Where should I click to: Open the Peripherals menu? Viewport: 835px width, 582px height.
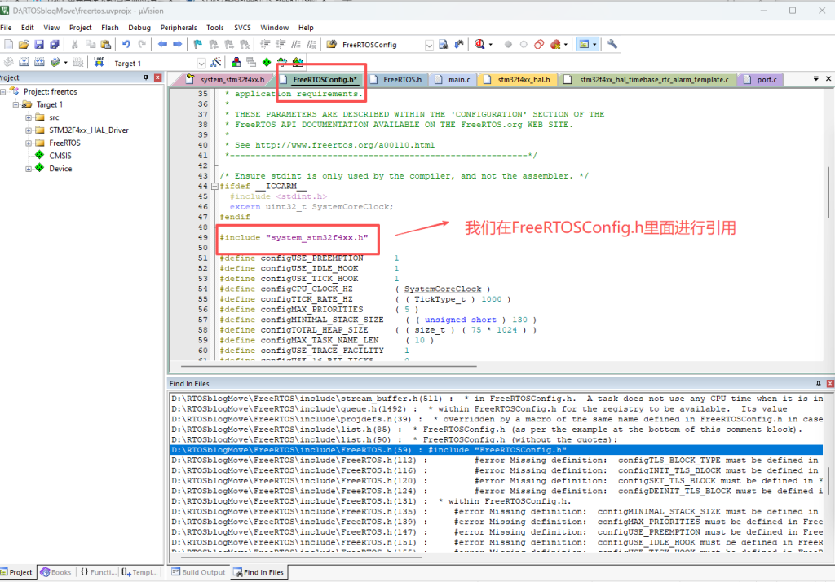click(x=179, y=27)
